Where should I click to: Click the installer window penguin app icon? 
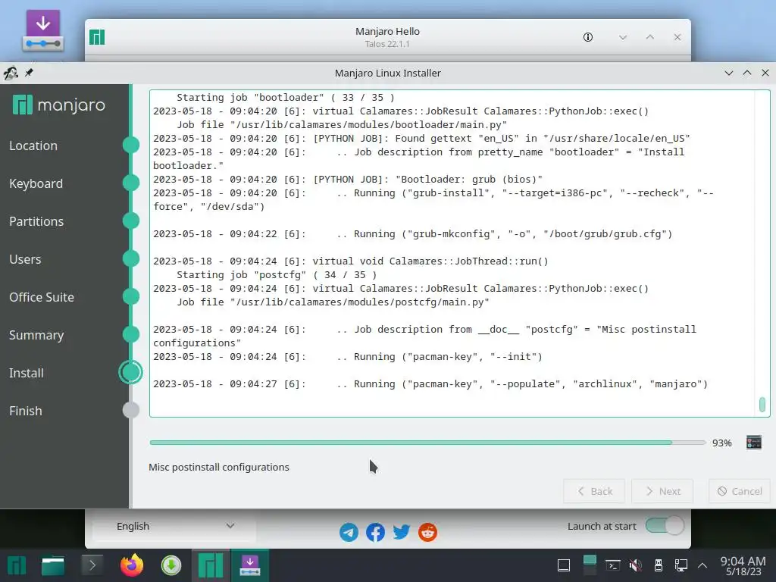[11, 74]
